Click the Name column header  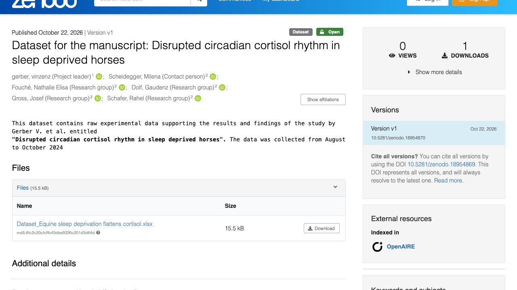(x=24, y=206)
